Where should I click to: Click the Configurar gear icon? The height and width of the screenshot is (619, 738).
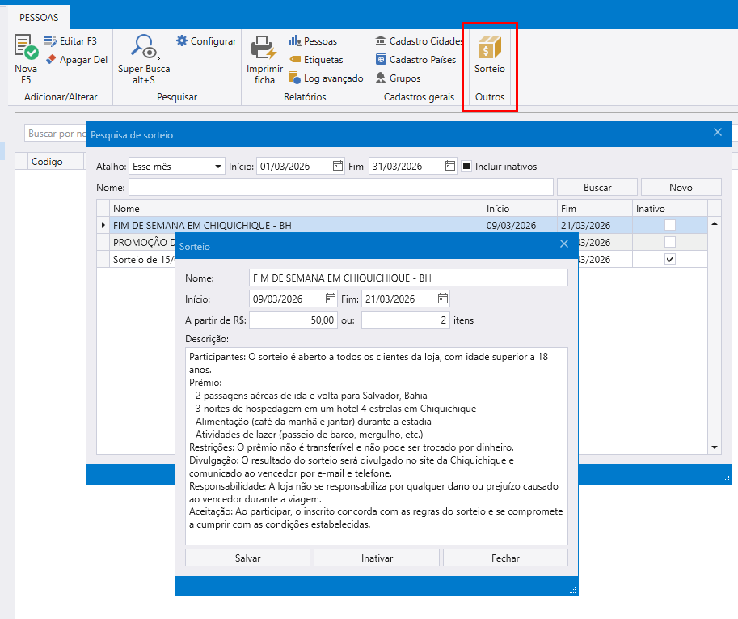coord(182,41)
